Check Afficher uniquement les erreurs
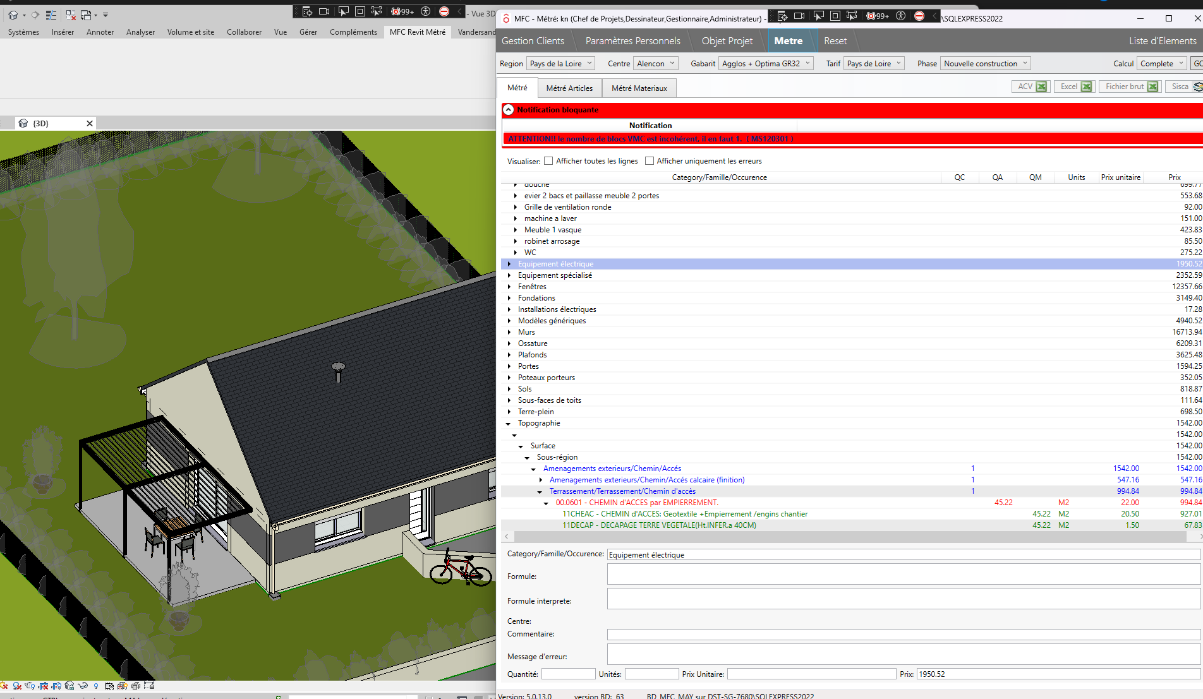The image size is (1203, 699). coord(650,161)
